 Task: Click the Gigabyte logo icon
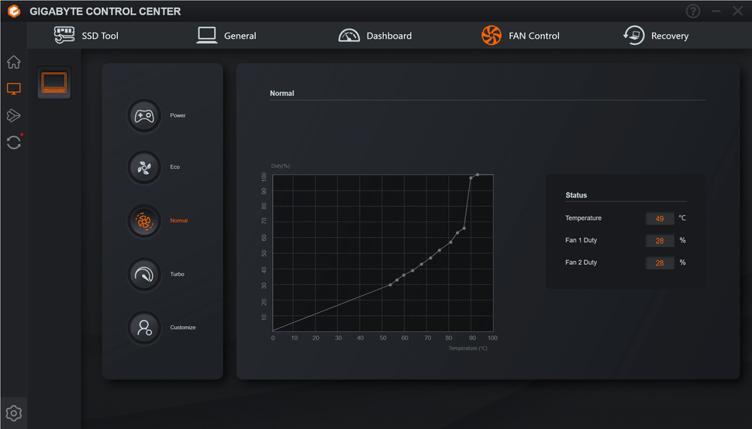(14, 11)
